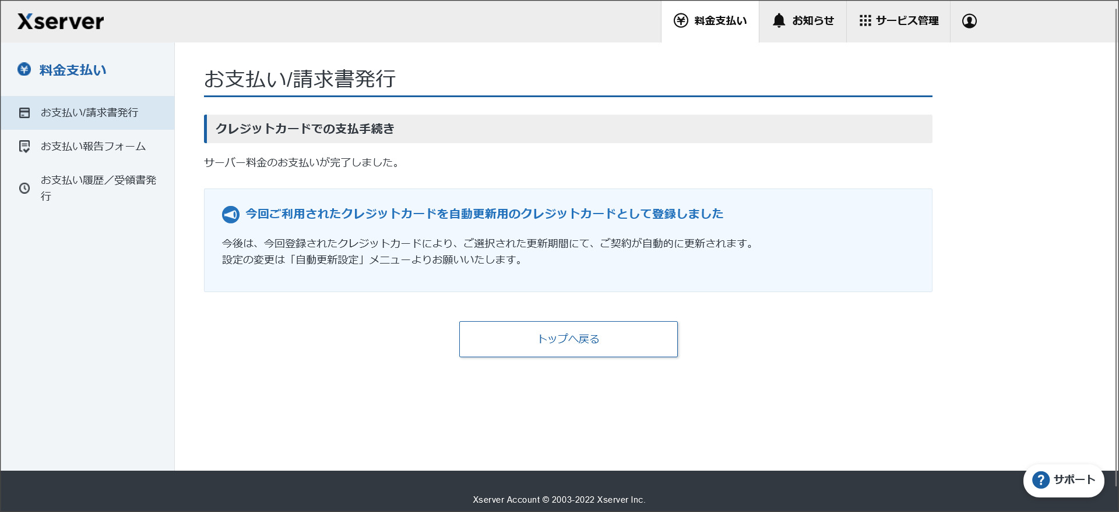The width and height of the screenshot is (1119, 512).
Task: Open the お知らせ notifications tab
Action: [803, 21]
